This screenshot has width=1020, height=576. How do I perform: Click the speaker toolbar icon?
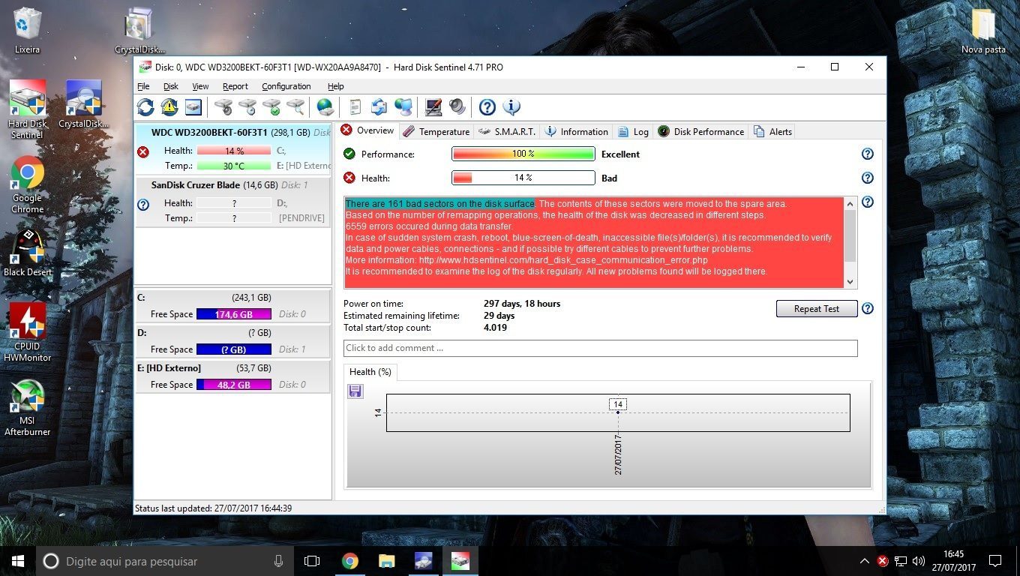457,107
